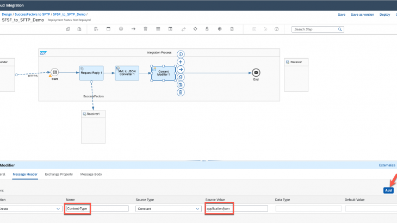Click the Design breadcrumb link

7,15
